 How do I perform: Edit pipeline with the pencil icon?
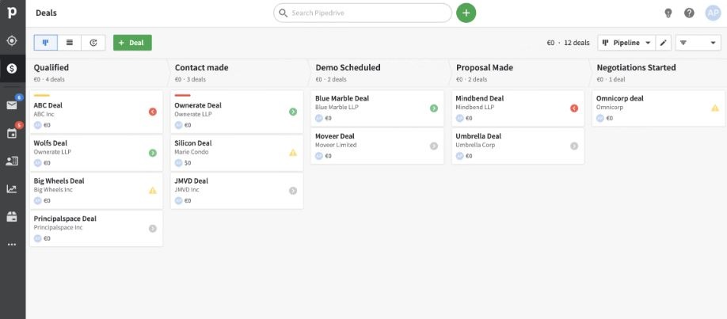[664, 43]
